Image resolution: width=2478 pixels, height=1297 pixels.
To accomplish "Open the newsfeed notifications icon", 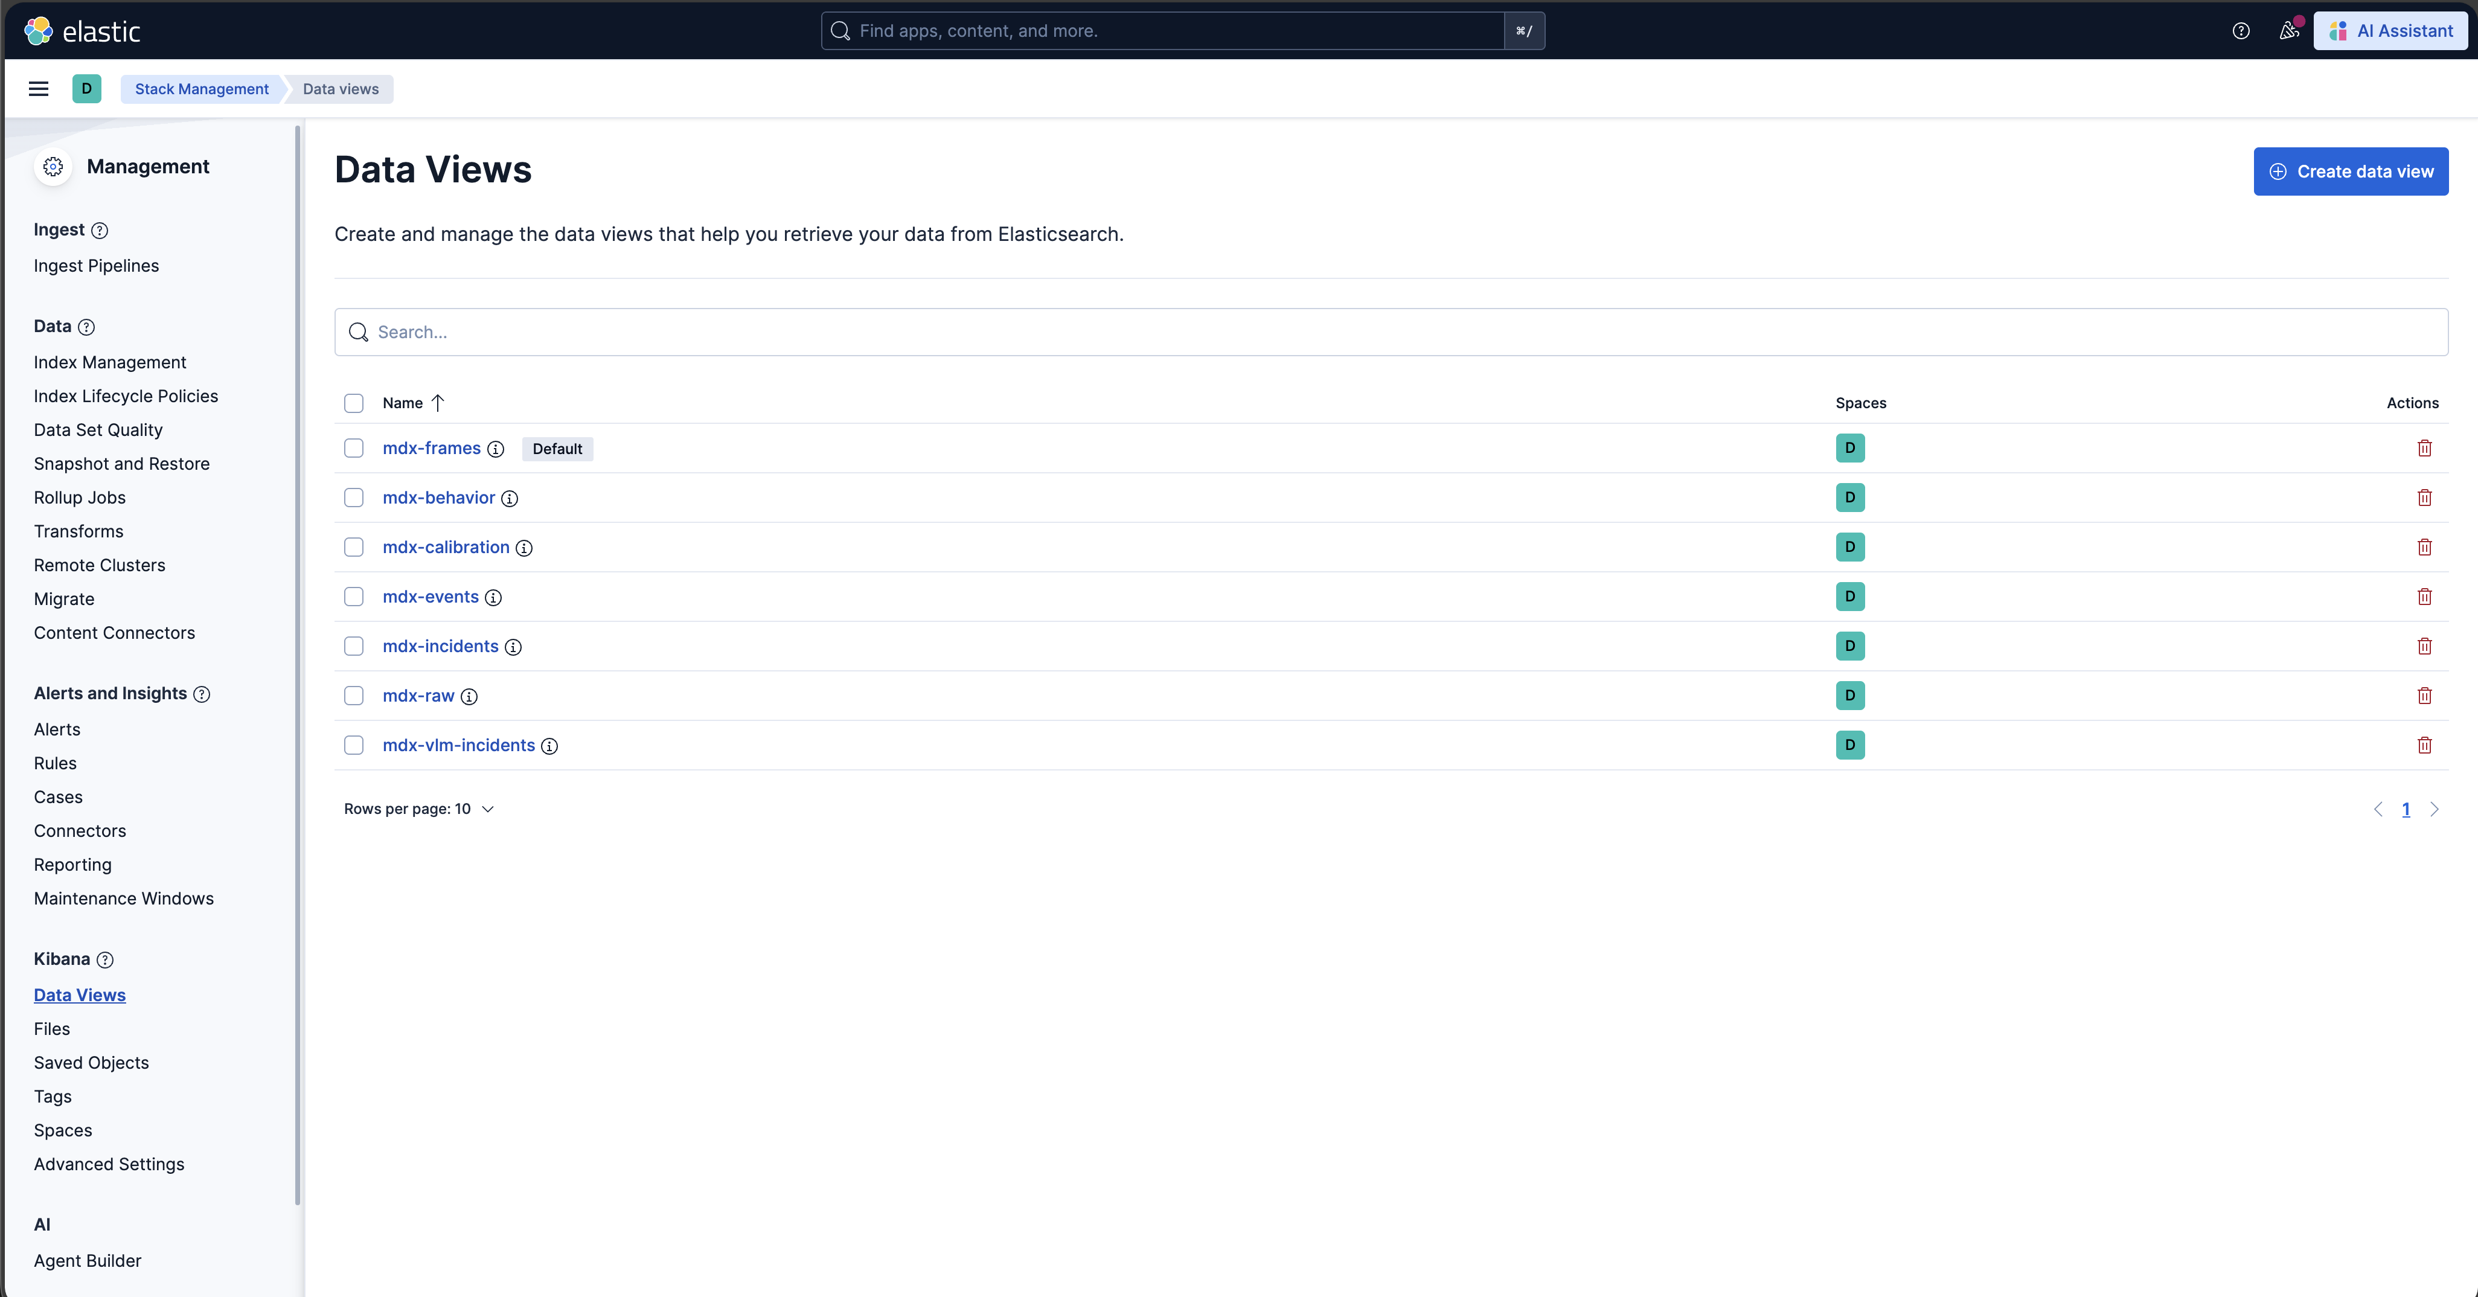I will (2288, 31).
